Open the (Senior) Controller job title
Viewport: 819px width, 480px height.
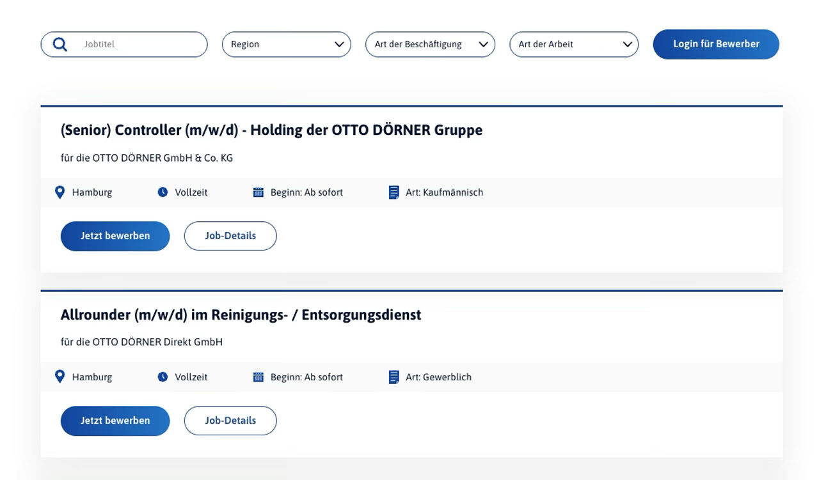[271, 130]
